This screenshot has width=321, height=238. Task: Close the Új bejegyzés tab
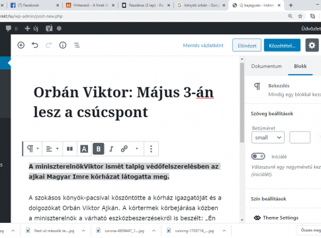coord(279,5)
